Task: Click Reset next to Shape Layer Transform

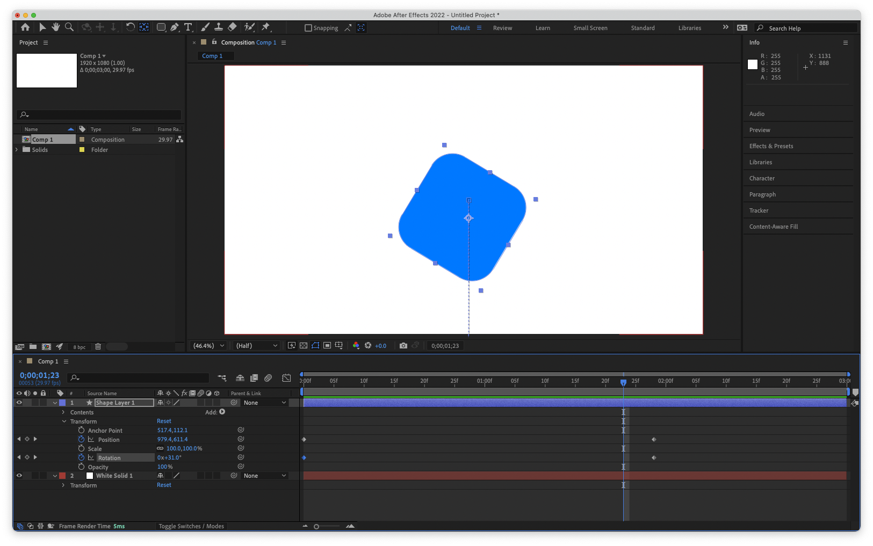Action: point(164,421)
